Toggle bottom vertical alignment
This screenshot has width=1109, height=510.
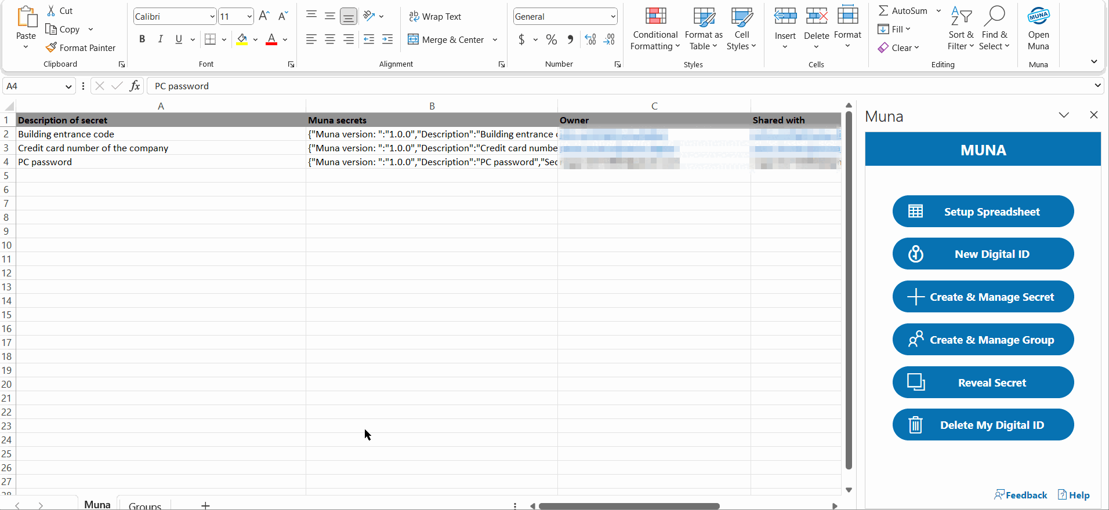[349, 16]
